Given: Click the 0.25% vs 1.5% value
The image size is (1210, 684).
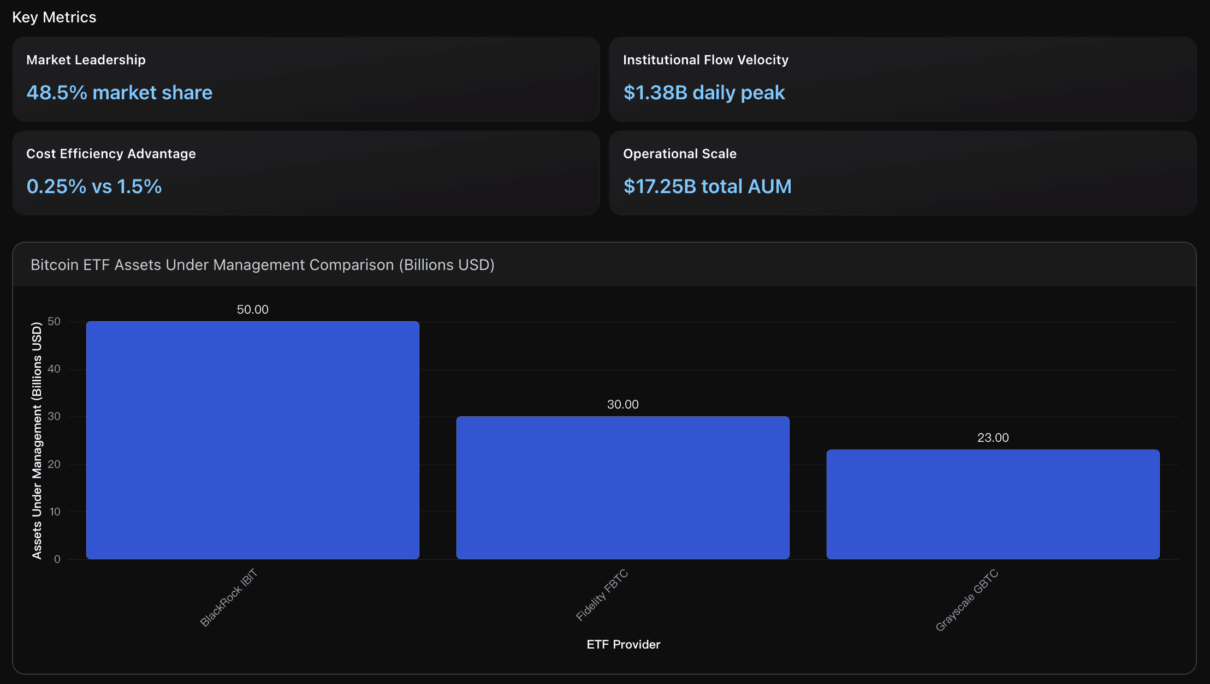Looking at the screenshot, I should click(x=94, y=187).
